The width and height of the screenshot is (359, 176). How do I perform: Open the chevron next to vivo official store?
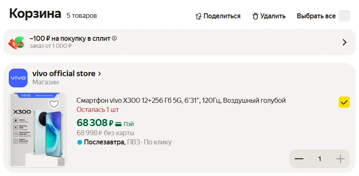coord(99,74)
